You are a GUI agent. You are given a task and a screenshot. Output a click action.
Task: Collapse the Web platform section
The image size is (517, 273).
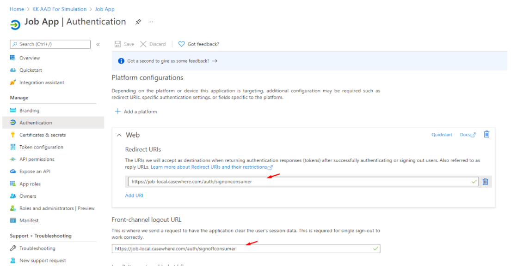pos(119,135)
